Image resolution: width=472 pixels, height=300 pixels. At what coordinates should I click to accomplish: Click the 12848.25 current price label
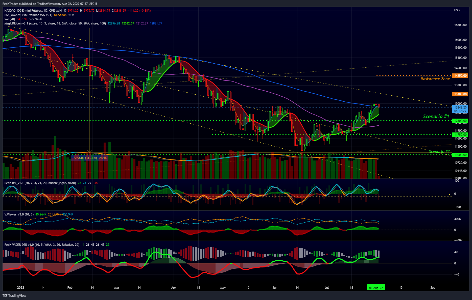pyautogui.click(x=460, y=107)
